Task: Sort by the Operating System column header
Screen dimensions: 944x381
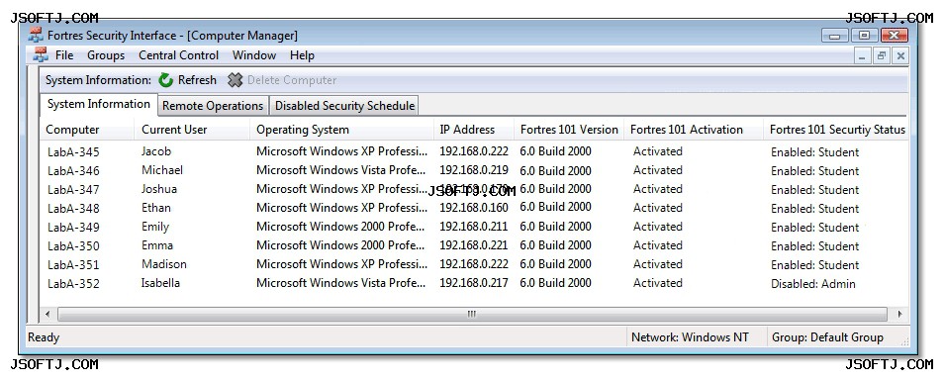Action: pyautogui.click(x=341, y=130)
